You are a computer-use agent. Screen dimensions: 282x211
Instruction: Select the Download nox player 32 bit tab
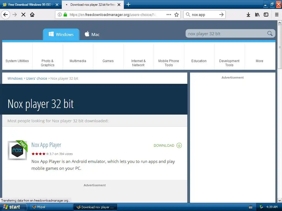93,5
